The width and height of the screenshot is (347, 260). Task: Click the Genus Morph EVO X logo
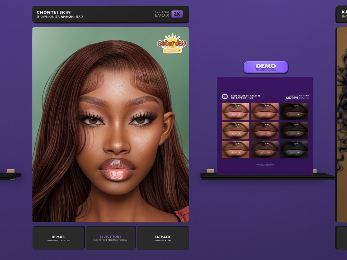[297, 97]
